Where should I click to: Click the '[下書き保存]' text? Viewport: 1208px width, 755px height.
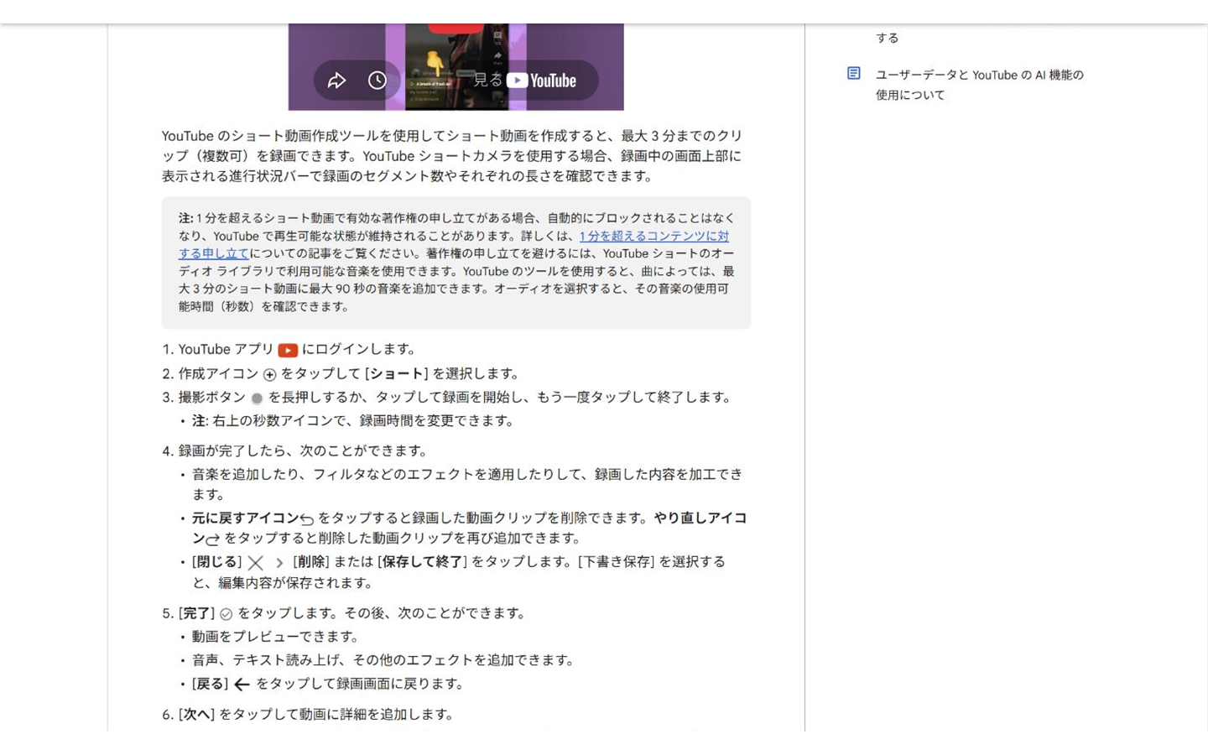pos(617,562)
